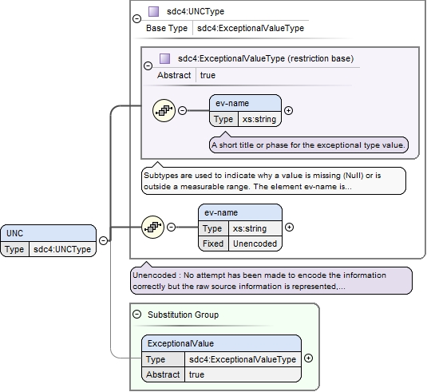This screenshot has width=427, height=392.
Task: Collapse the lower sequence compositor minus button
Action: point(171,227)
